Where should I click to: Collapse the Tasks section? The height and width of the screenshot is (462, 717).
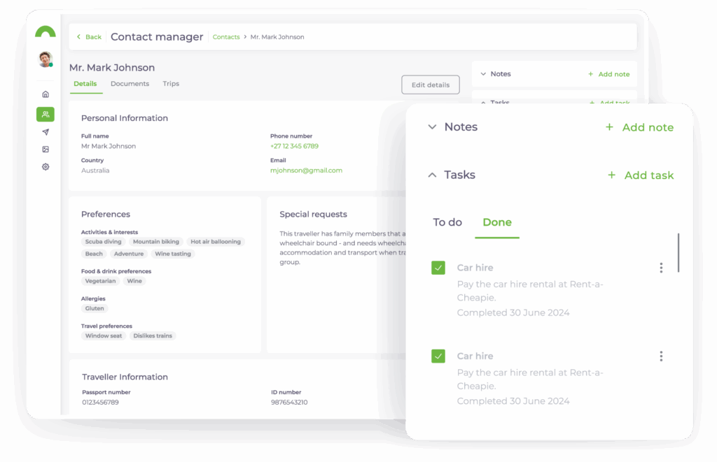click(433, 175)
